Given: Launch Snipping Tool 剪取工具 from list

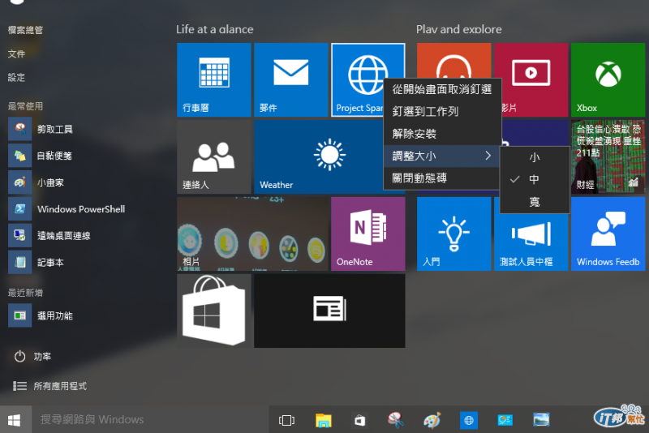Looking at the screenshot, I should (x=41, y=129).
